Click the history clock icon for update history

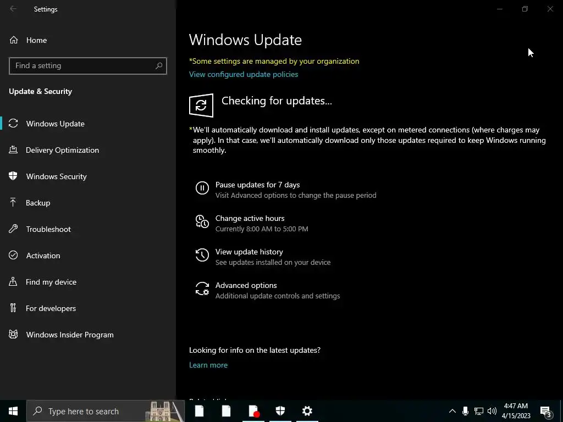(202, 255)
